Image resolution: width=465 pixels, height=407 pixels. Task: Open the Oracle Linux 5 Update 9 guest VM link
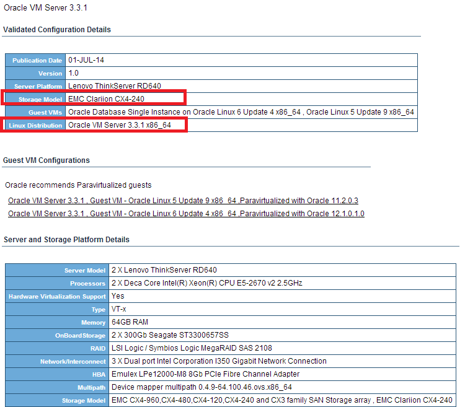tap(183, 201)
